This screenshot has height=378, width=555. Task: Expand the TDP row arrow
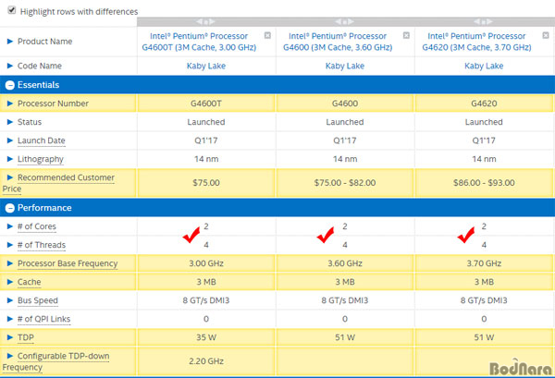point(10,337)
